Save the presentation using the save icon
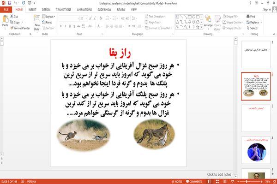 [10, 3]
